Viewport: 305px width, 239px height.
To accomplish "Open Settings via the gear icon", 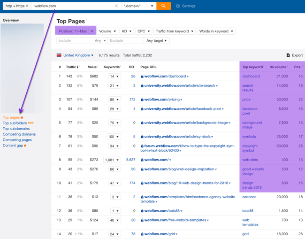I will point(178,6).
